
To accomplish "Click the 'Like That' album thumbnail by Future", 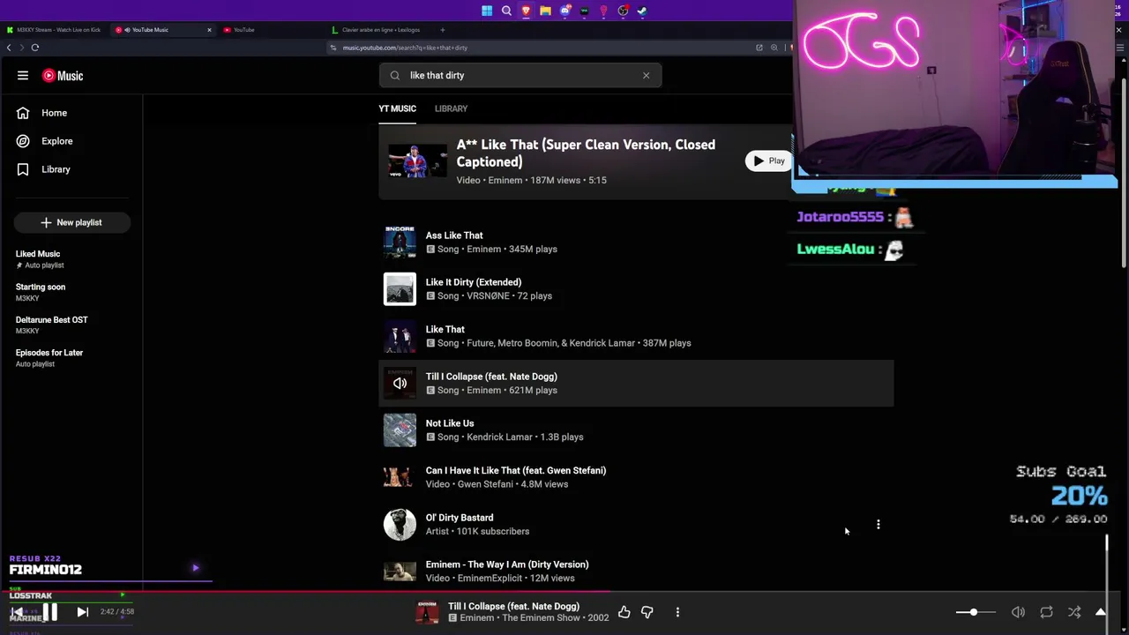I will pos(400,336).
